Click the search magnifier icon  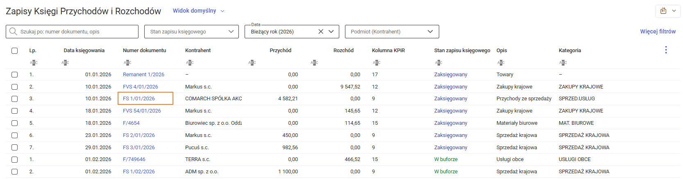[x=13, y=31]
